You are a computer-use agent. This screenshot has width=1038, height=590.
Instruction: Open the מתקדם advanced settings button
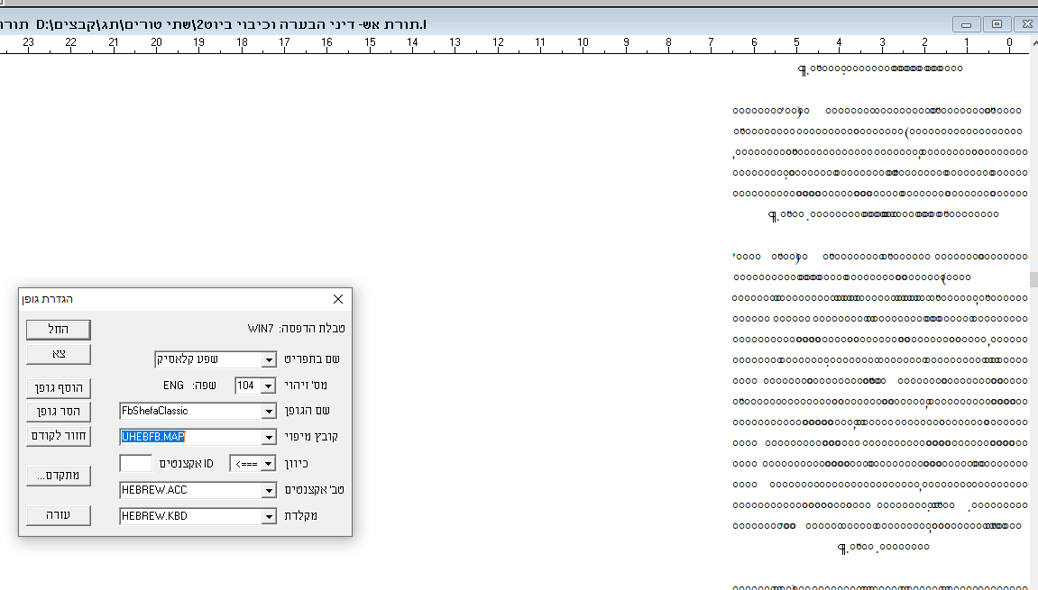(59, 476)
